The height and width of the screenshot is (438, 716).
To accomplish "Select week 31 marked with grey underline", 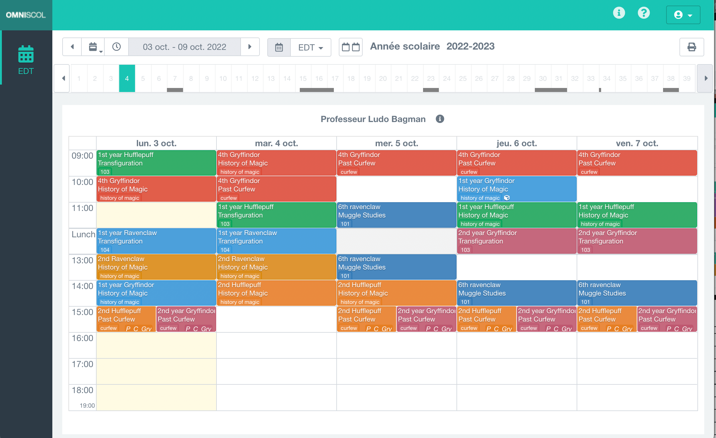I will 559,78.
